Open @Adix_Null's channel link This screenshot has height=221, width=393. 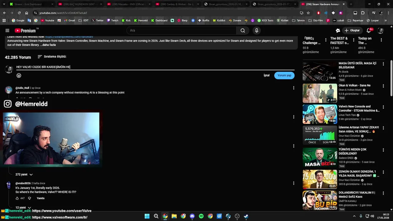[x=22, y=88]
